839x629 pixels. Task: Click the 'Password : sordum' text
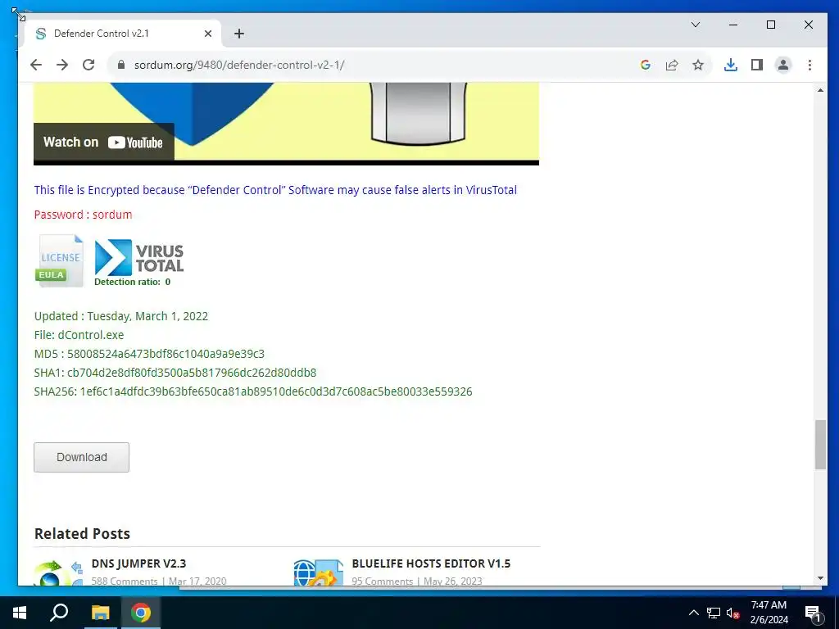click(x=83, y=215)
